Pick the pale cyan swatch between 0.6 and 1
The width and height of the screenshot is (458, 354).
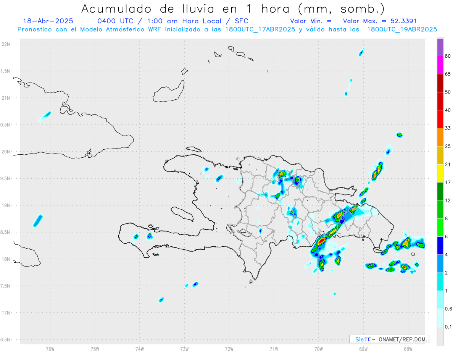(440, 300)
